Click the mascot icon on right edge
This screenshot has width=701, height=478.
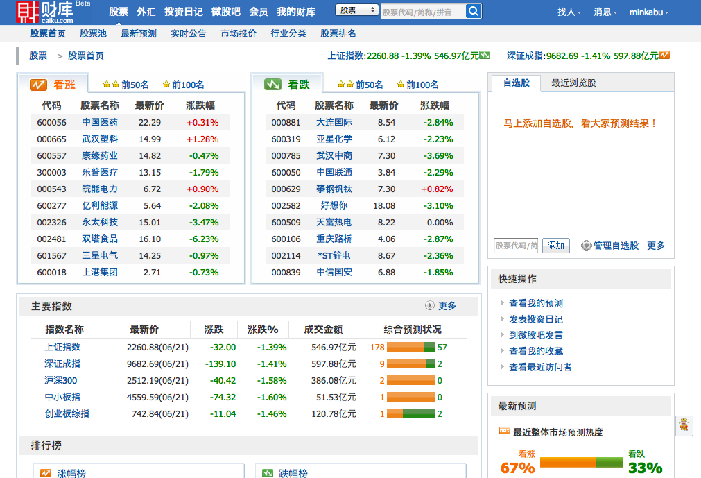point(684,425)
